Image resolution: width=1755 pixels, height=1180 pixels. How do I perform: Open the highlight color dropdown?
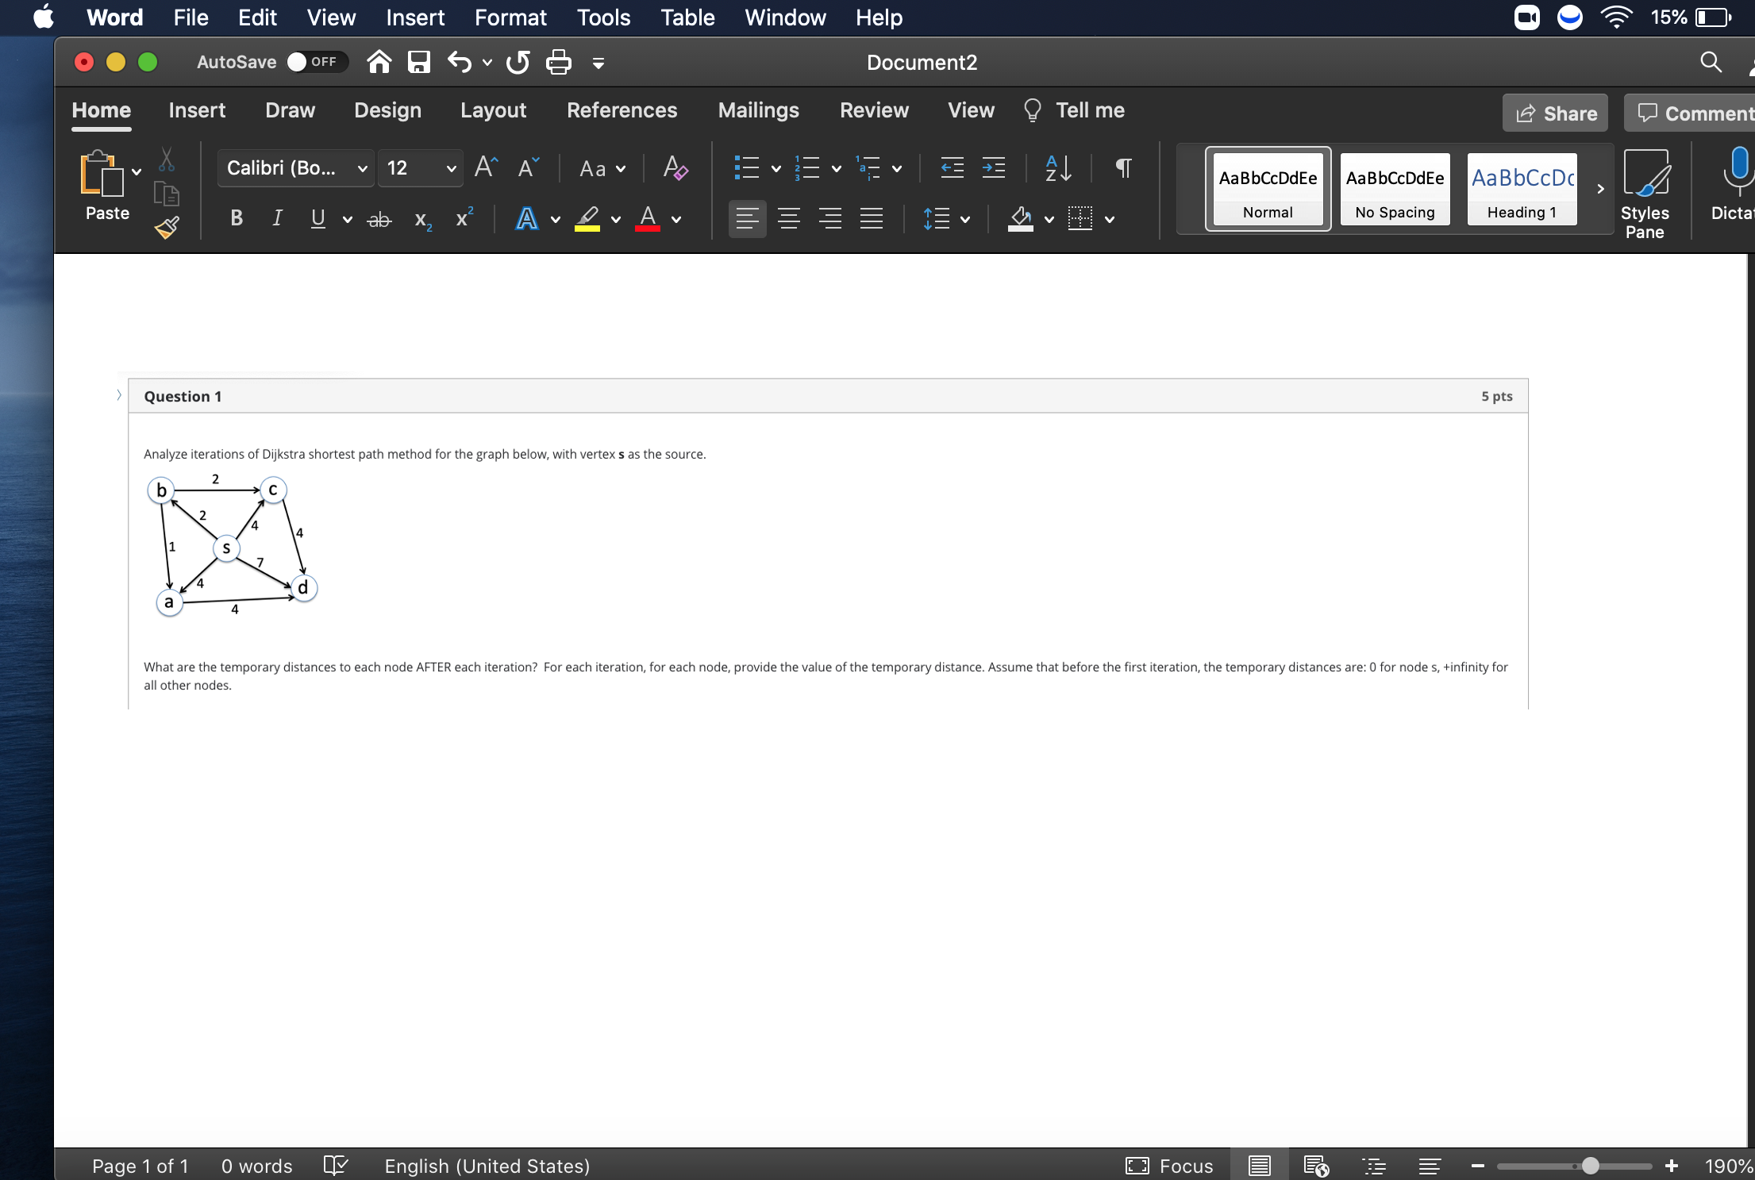(615, 220)
